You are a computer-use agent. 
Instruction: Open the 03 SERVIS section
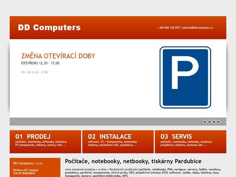click(x=190, y=142)
